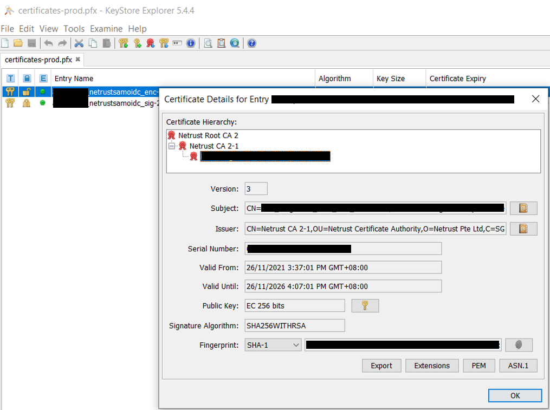Open the View menu
The width and height of the screenshot is (550, 410).
[49, 29]
